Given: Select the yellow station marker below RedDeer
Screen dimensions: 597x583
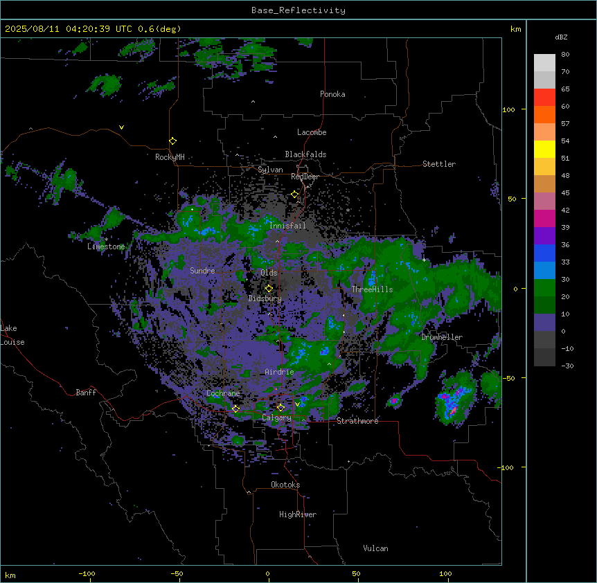Looking at the screenshot, I should pos(295,195).
